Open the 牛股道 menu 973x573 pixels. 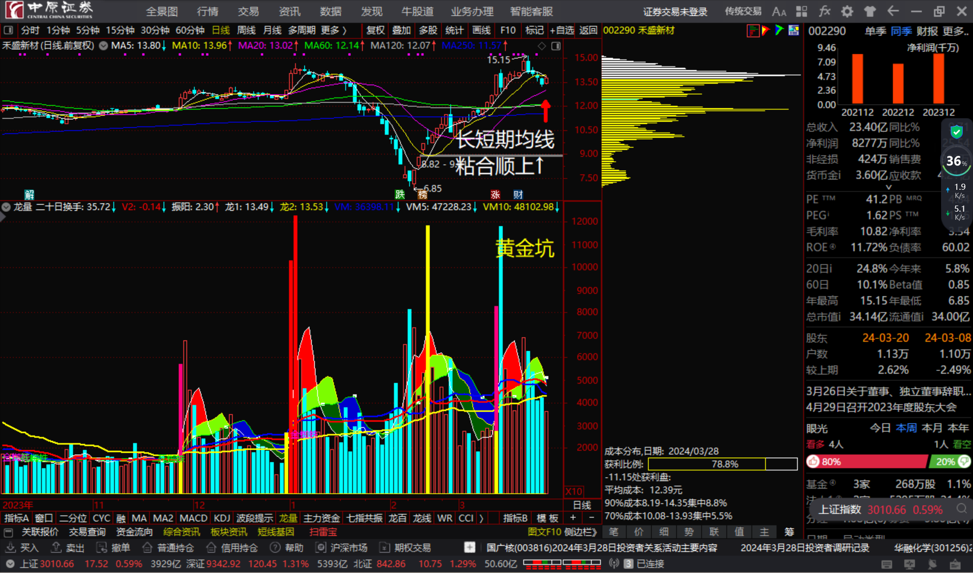417,12
